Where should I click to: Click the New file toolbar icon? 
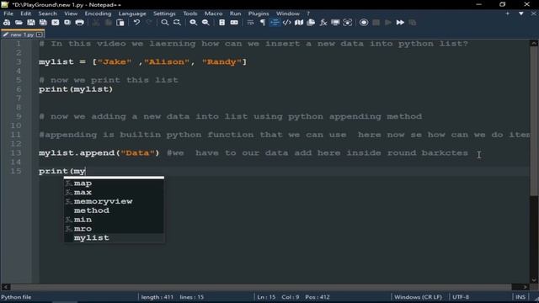[x=7, y=23]
